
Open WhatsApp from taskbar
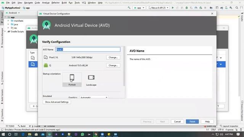coord(82,134)
